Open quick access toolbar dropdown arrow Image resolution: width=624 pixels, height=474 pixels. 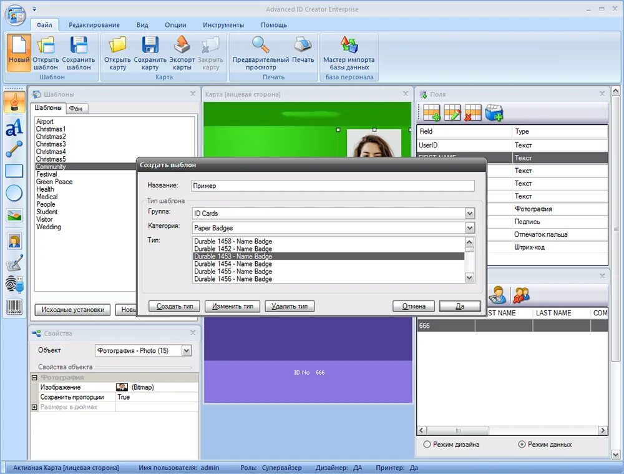[34, 9]
